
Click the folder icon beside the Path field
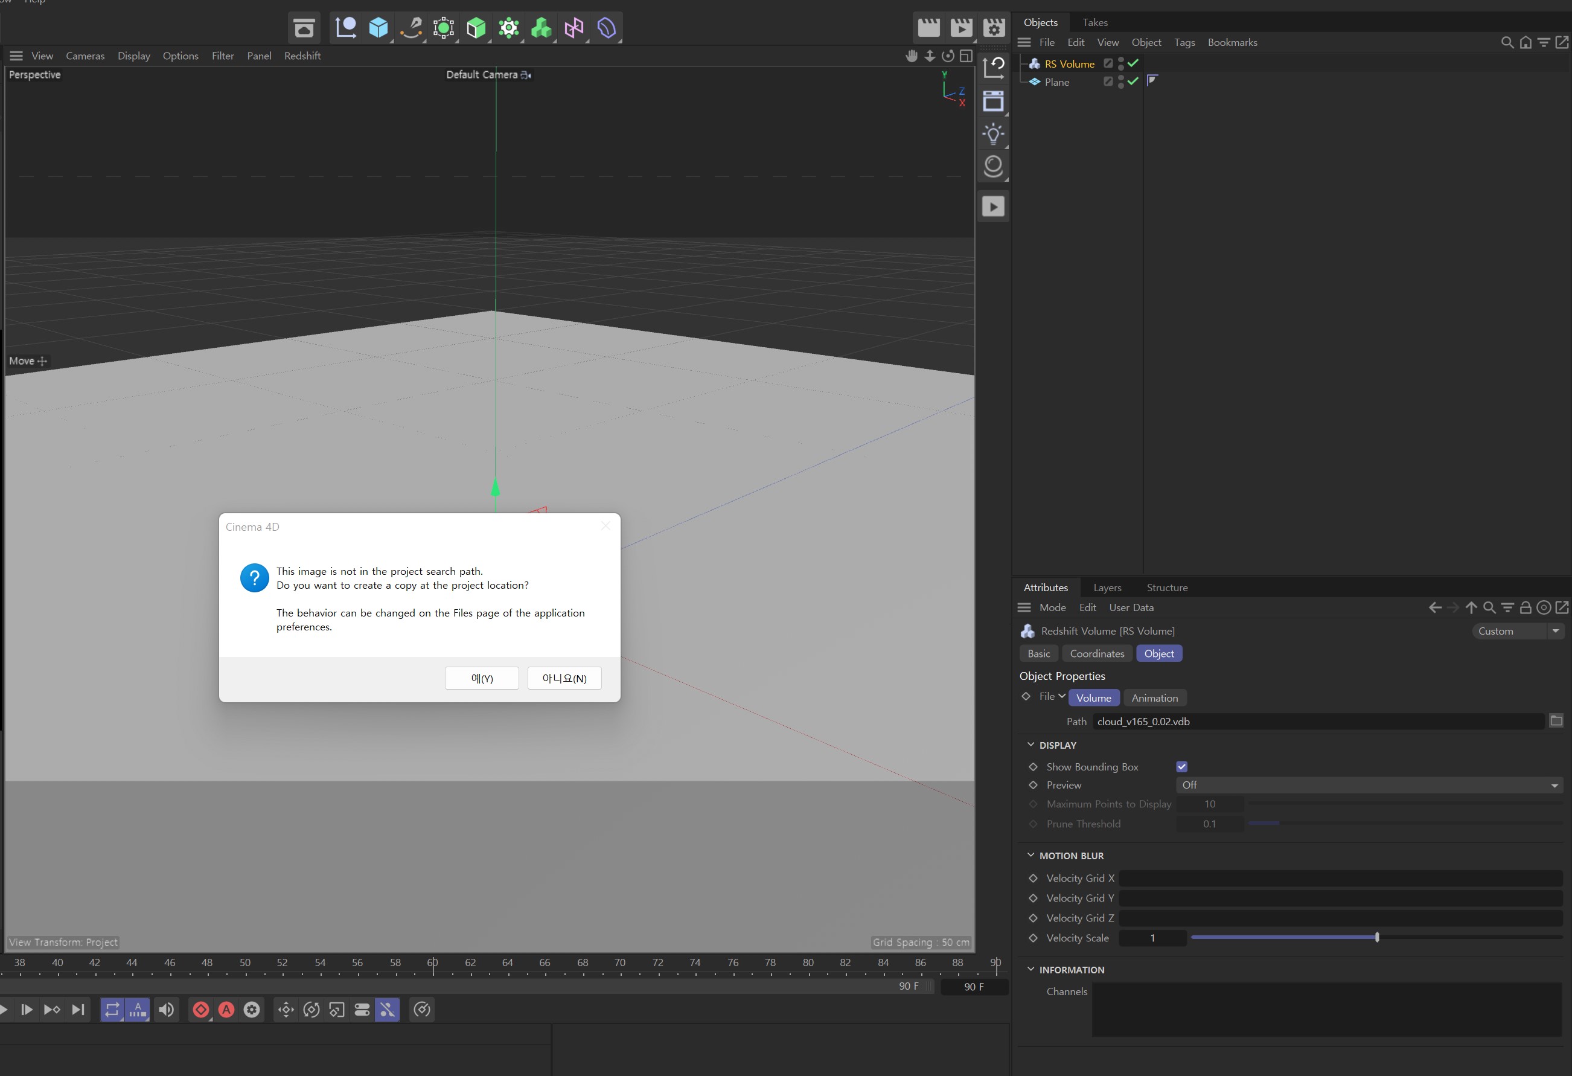click(x=1556, y=721)
